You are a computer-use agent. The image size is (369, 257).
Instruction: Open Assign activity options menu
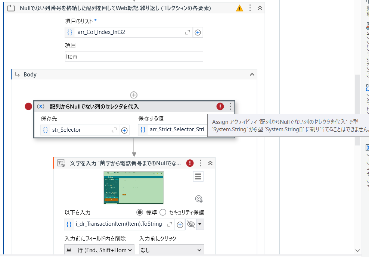[x=230, y=107]
